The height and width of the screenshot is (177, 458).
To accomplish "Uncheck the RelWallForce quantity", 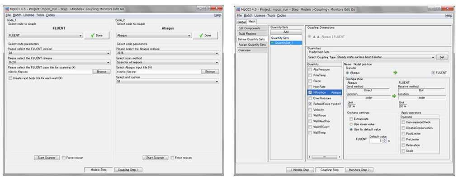I will coord(310,104).
